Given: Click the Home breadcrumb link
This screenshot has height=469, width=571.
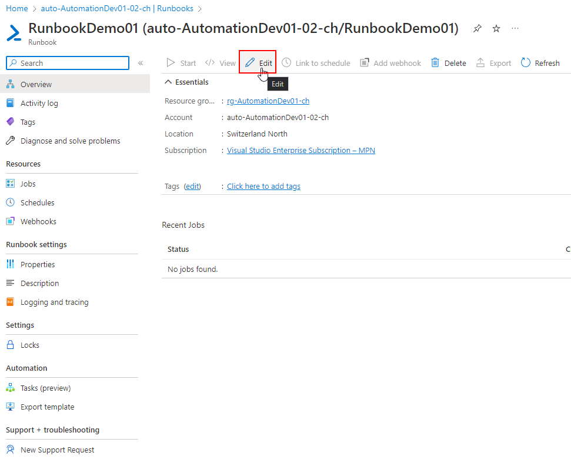Looking at the screenshot, I should point(16,8).
